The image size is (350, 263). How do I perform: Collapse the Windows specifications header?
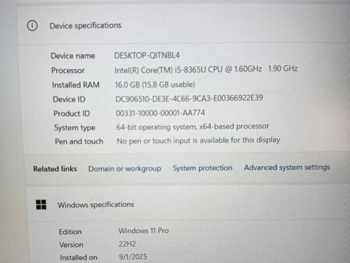tap(188, 205)
